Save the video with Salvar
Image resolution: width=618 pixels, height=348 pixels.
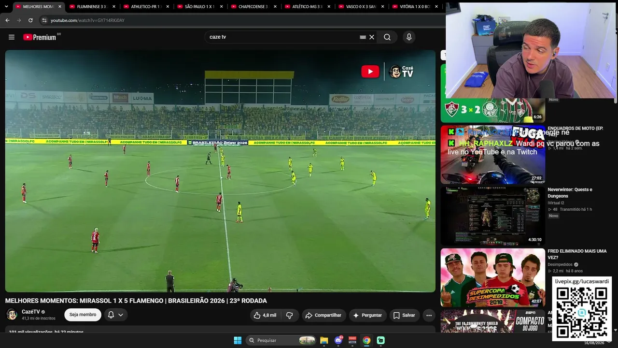(405, 315)
